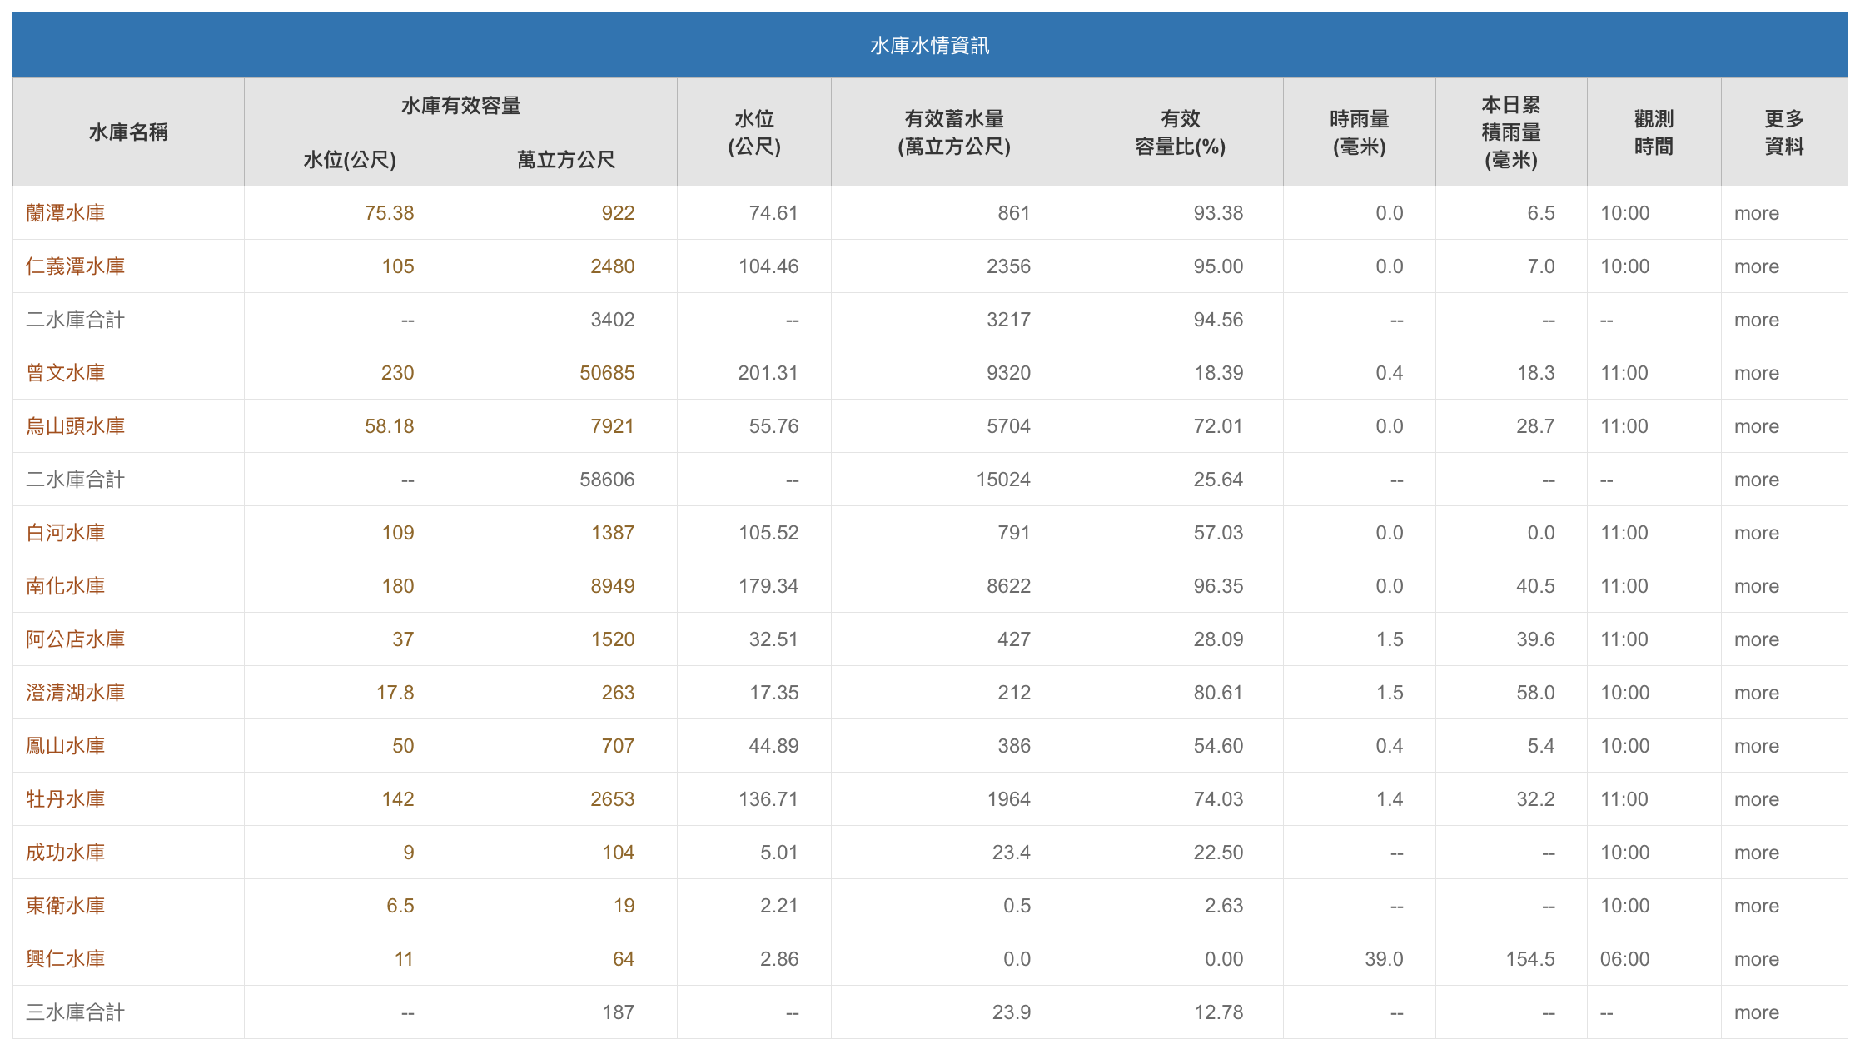Select capacity ratio value 96.35
The image size is (1875, 1059).
(1218, 586)
